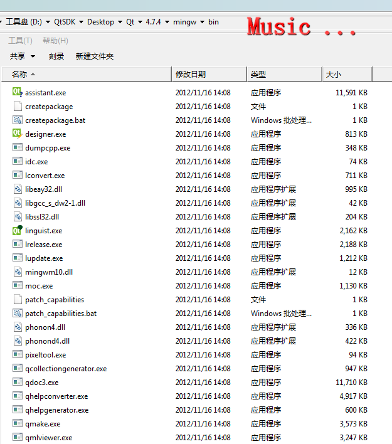Click the 共享 toolbar button
The image size is (392, 444).
point(18,56)
